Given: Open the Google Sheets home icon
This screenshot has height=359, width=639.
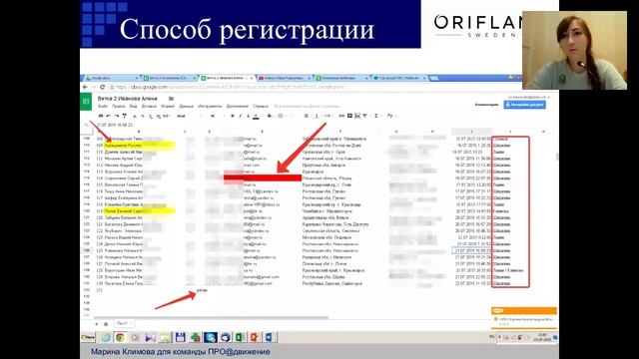Looking at the screenshot, I should (86, 102).
